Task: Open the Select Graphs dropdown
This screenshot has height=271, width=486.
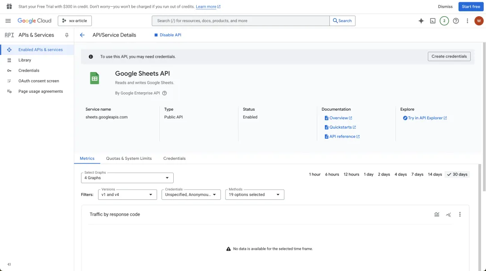Action: [x=126, y=176]
